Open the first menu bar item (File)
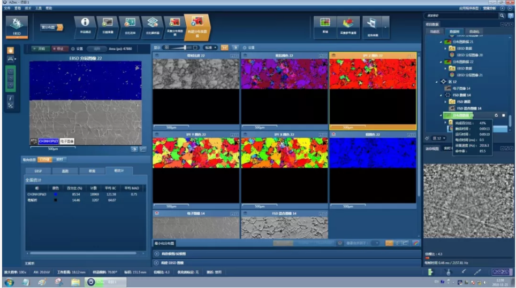Viewport: 516px width, 288px height. [7, 8]
